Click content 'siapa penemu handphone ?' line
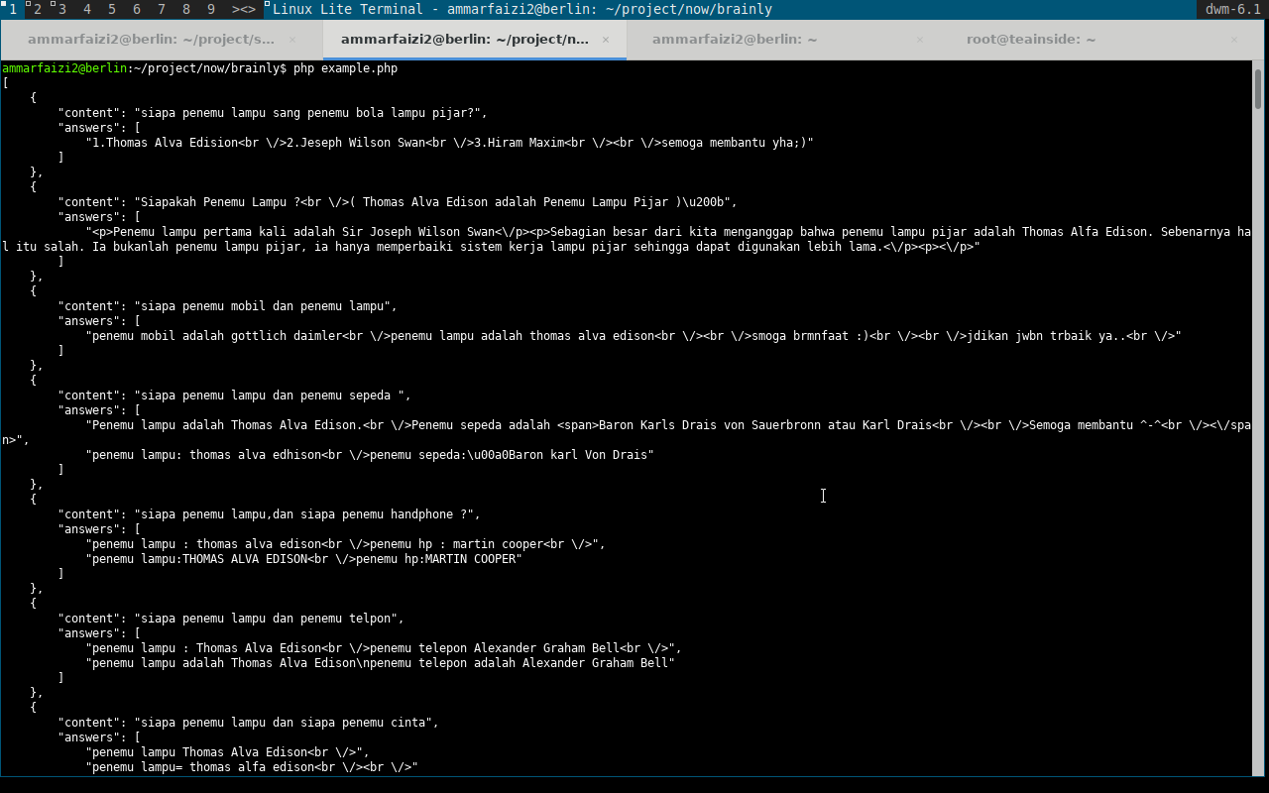 tap(269, 514)
